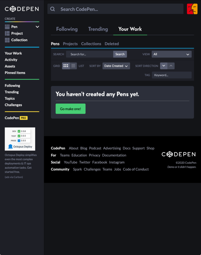Open the footer Code of Conduct link
This screenshot has height=255, width=201.
136,169
